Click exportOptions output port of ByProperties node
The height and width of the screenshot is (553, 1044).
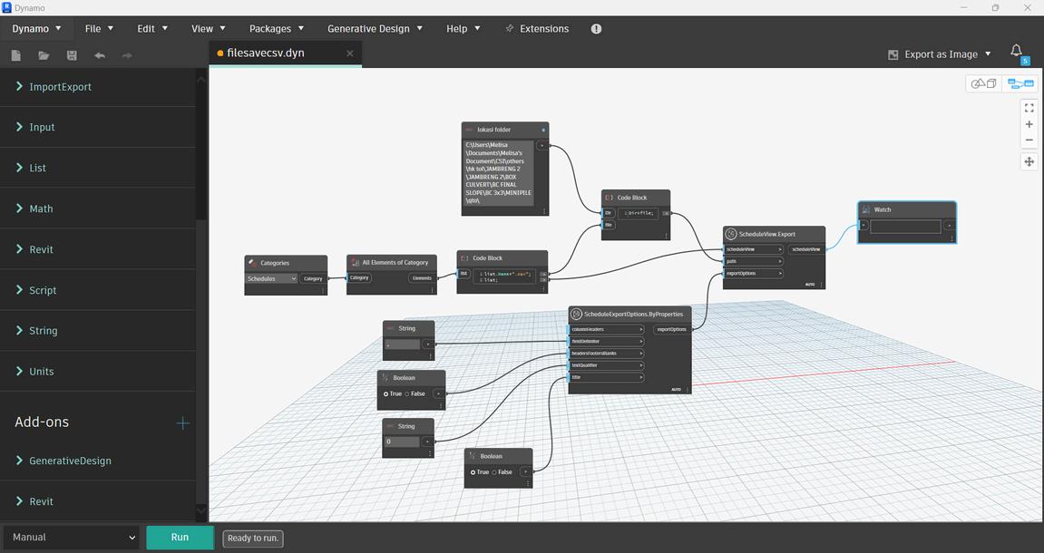[x=671, y=329]
